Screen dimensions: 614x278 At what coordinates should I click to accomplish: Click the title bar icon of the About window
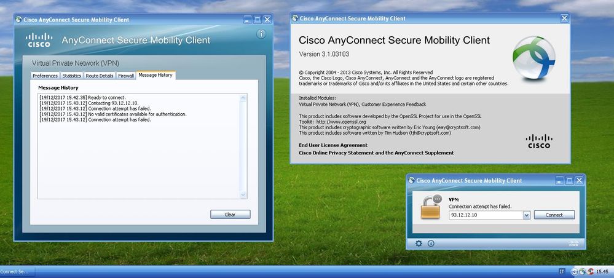(295, 18)
